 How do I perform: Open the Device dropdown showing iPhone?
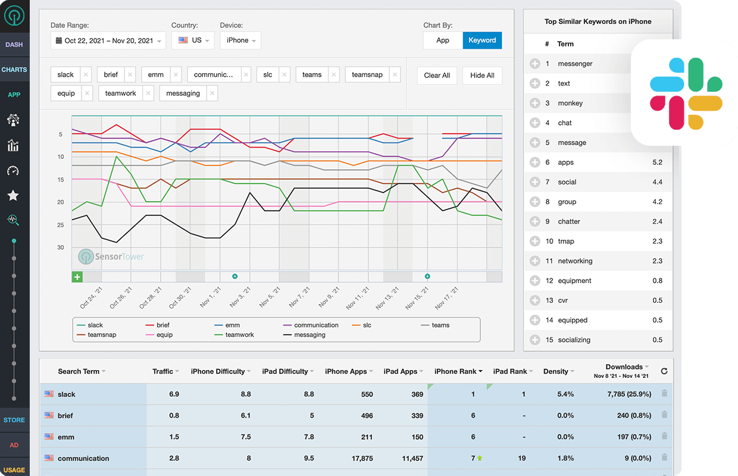(241, 40)
